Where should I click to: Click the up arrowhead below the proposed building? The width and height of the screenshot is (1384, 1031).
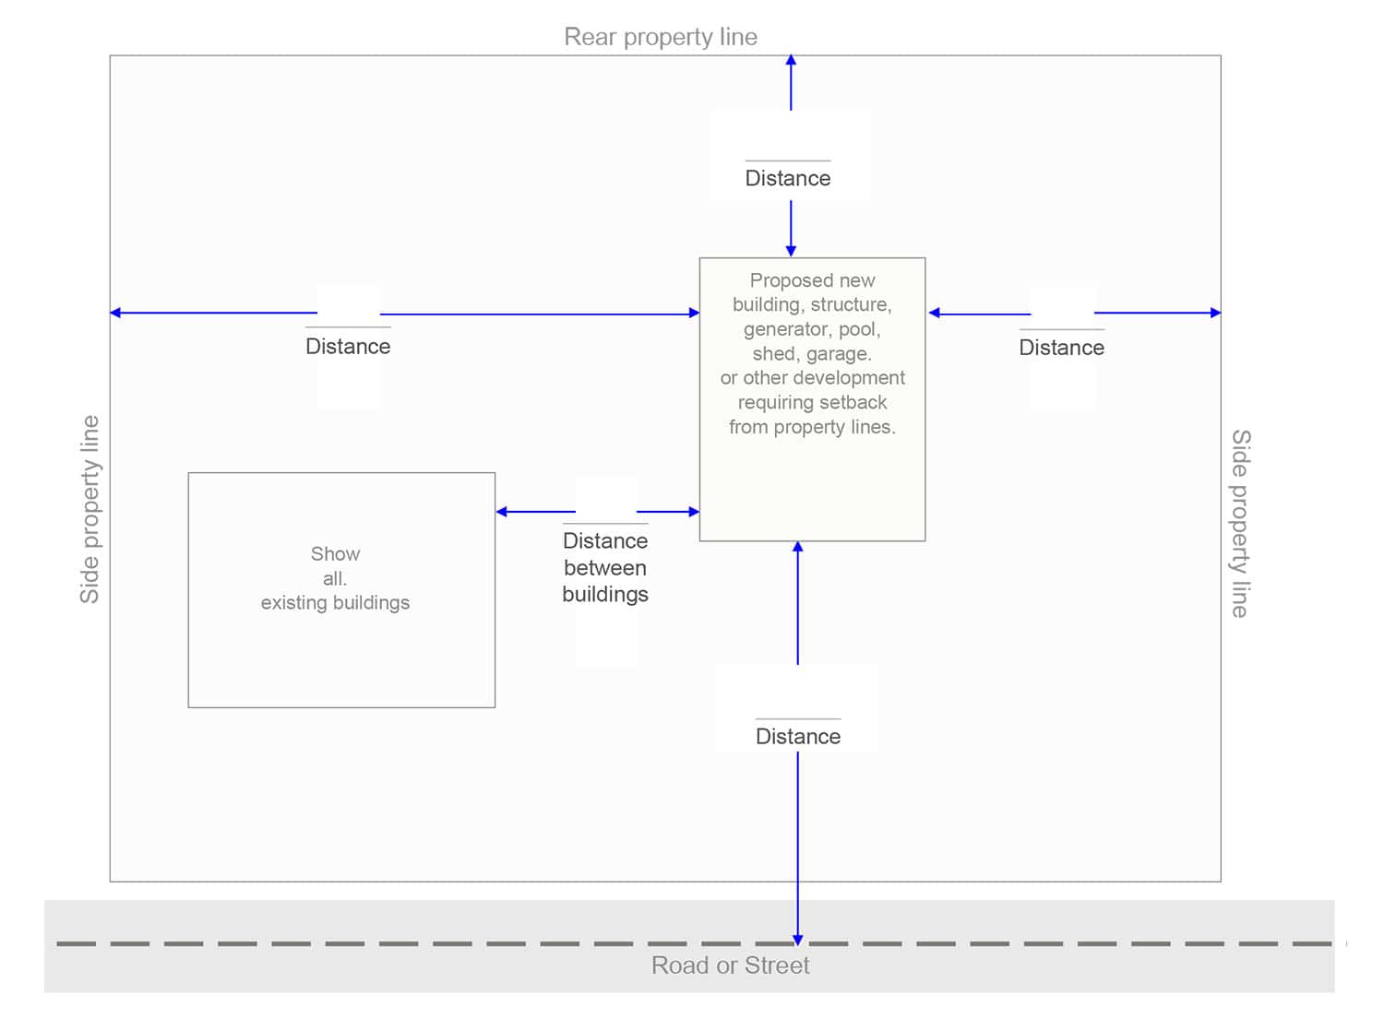click(798, 548)
